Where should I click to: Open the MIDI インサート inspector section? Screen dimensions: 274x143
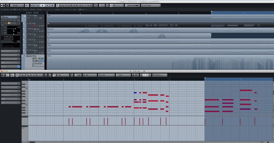tap(10, 63)
